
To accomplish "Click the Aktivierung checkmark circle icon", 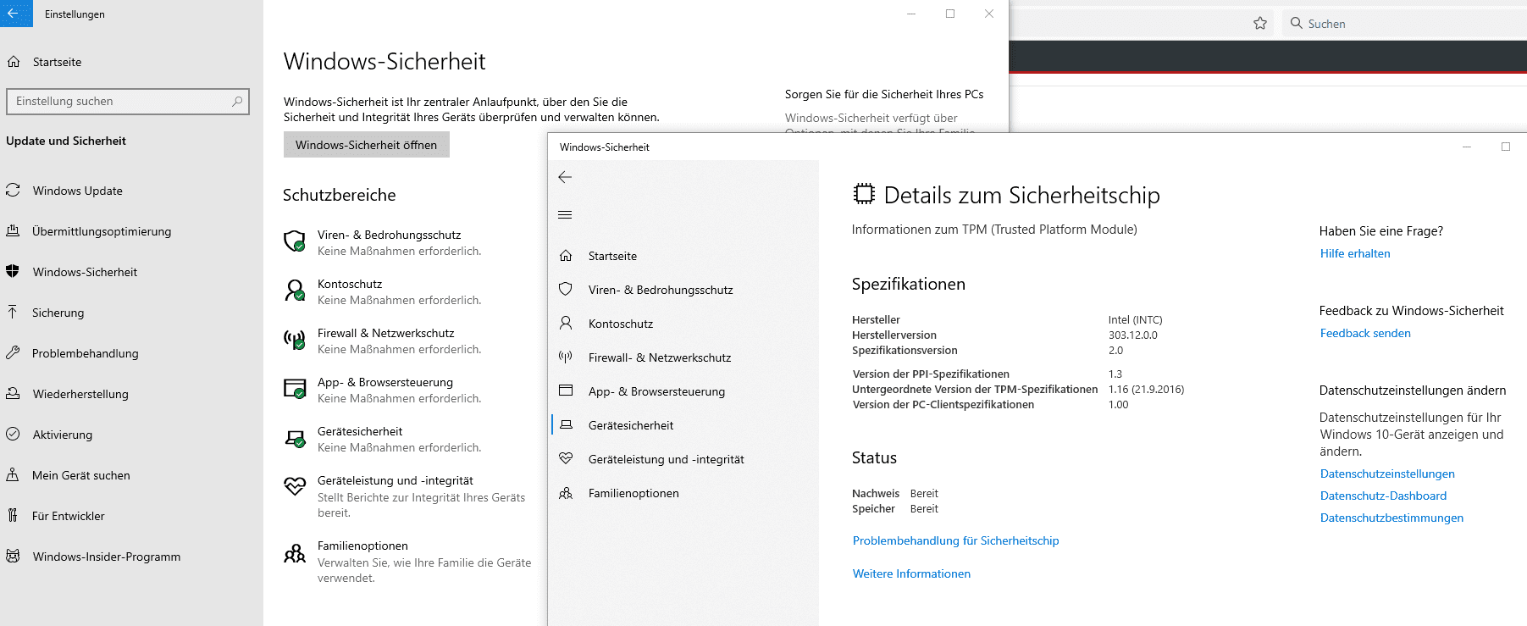I will [x=13, y=435].
